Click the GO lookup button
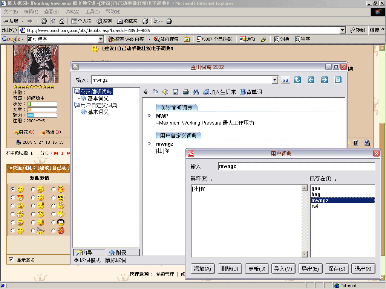386x289 pixels. [285, 80]
